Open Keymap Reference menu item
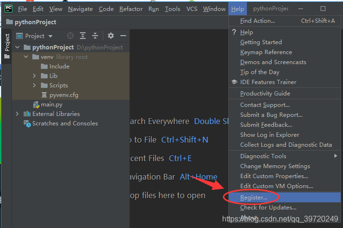The height and width of the screenshot is (228, 343). click(x=285, y=52)
